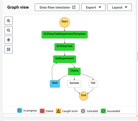Viewport: 138px width, 121px height.
Task: Open the Layout dropdown
Action: click(119, 7)
